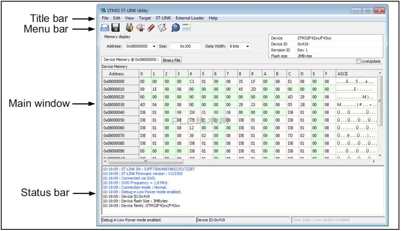Click the scroll-up arrow of memory table
The height and width of the screenshot is (231, 401).
(x=380, y=73)
